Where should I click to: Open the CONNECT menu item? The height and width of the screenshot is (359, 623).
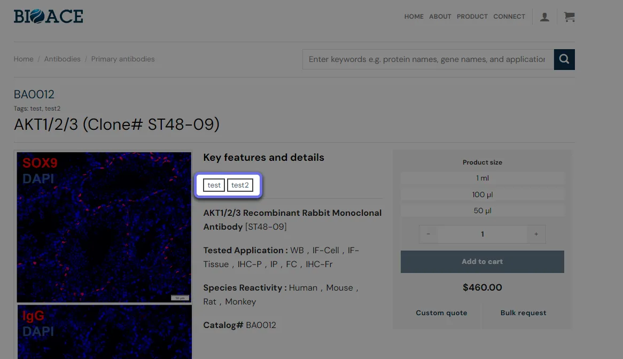[509, 17]
